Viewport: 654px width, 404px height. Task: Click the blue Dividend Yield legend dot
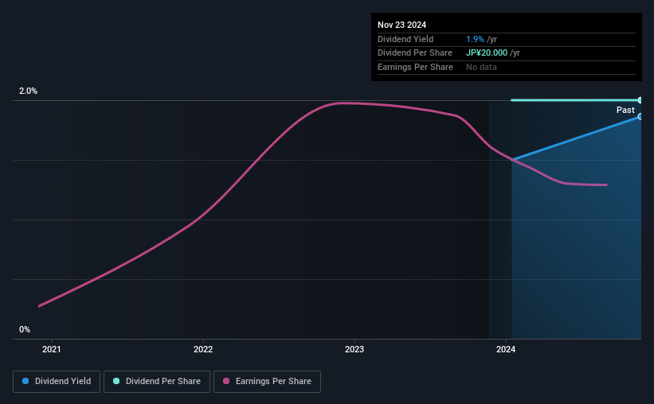pyautogui.click(x=26, y=382)
